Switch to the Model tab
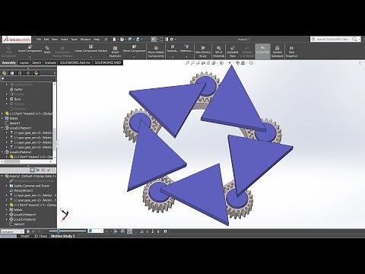The width and height of the screenshot is (365, 274). (24, 236)
